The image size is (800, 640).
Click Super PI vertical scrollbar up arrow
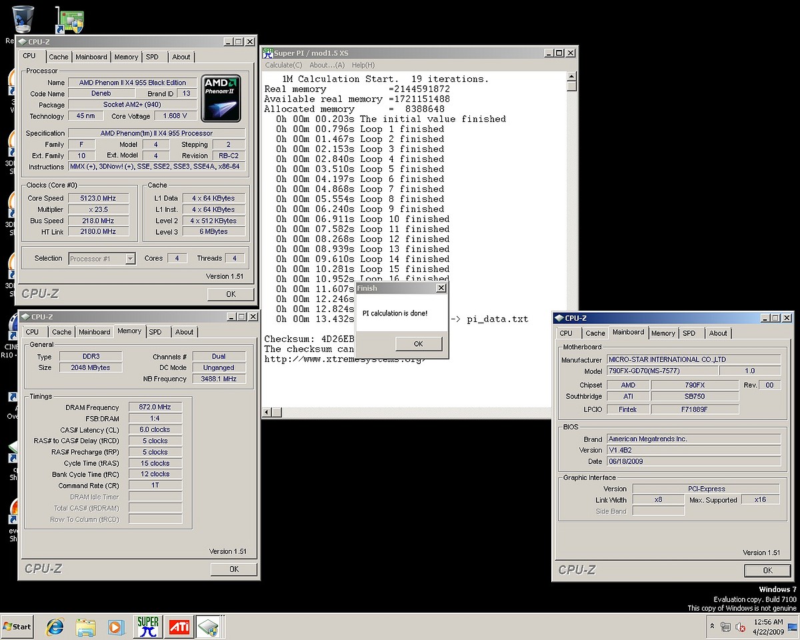(571, 77)
